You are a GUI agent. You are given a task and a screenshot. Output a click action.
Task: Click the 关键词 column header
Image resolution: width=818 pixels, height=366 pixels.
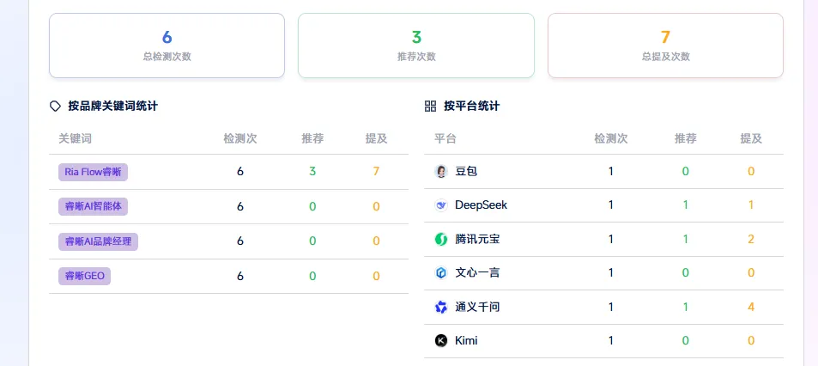pos(75,138)
